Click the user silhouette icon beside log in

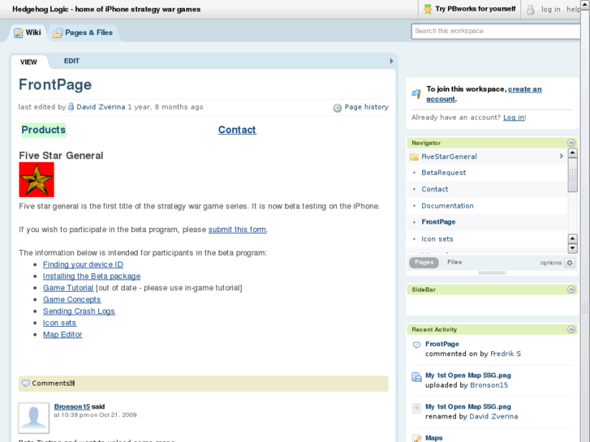point(530,10)
